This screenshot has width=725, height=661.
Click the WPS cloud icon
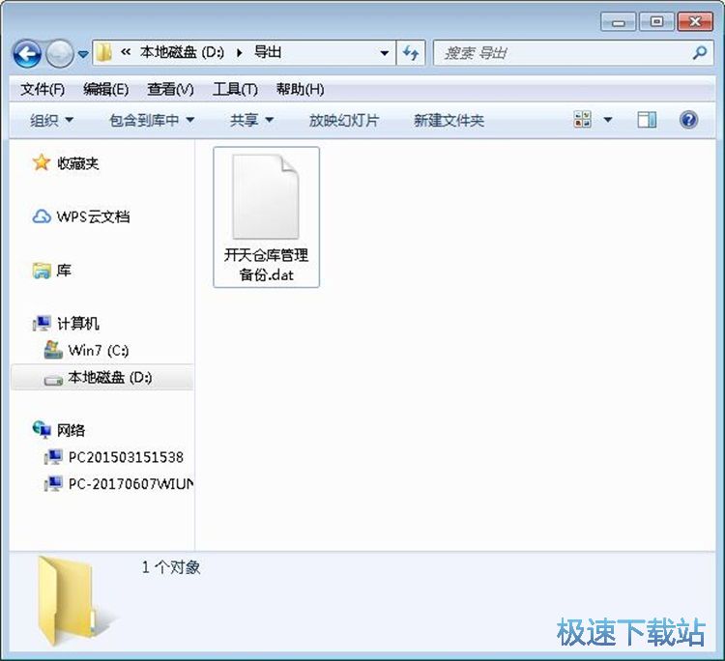pyautogui.click(x=42, y=216)
